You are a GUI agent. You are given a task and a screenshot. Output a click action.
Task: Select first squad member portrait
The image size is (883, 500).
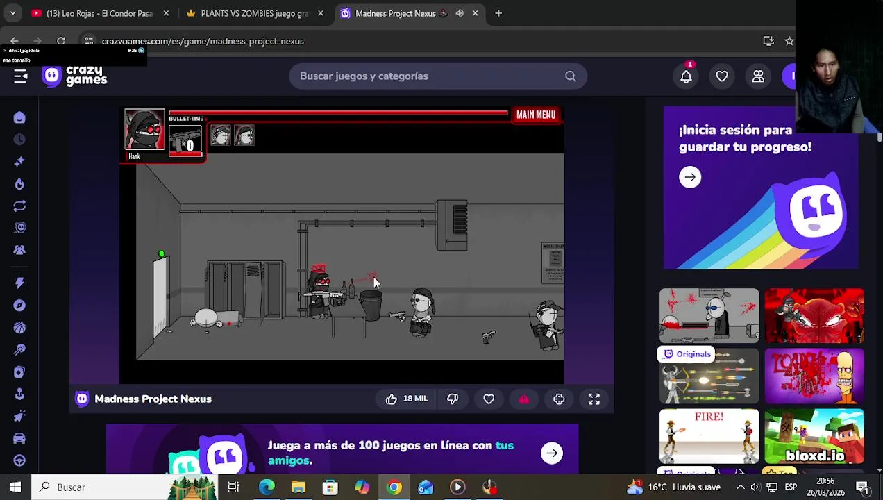[x=221, y=135]
